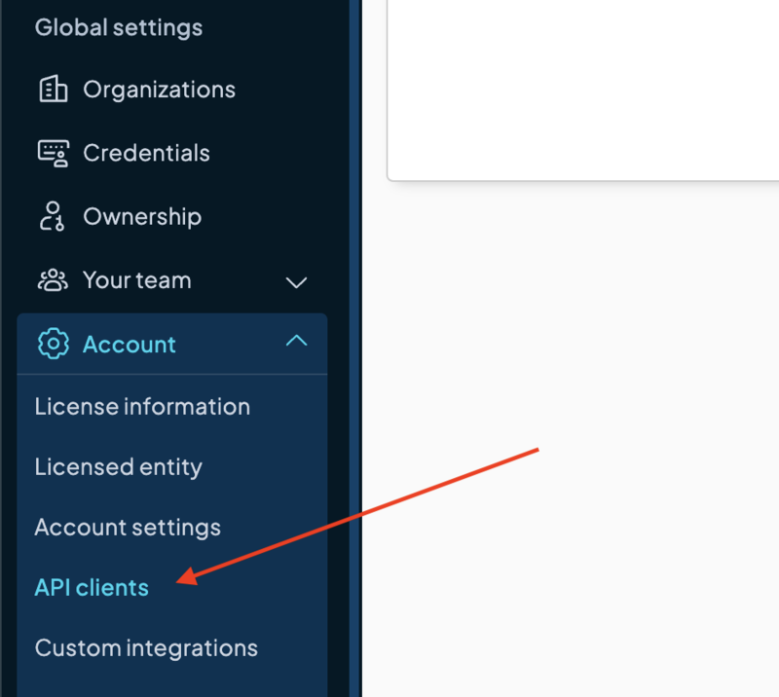Viewport: 779px width, 697px height.
Task: Select the Ownership menu label
Action: coord(142,217)
